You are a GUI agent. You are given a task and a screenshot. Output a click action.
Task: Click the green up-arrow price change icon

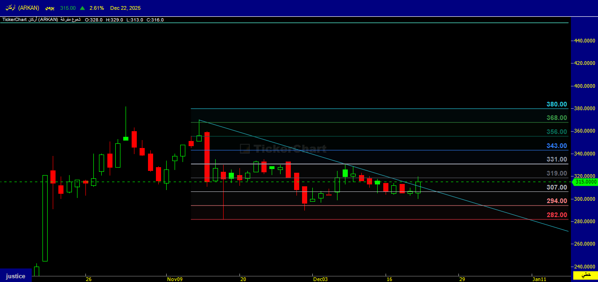(x=82, y=8)
